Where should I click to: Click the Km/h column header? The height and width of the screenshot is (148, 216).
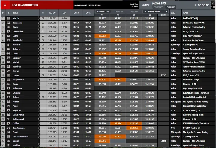163,15
